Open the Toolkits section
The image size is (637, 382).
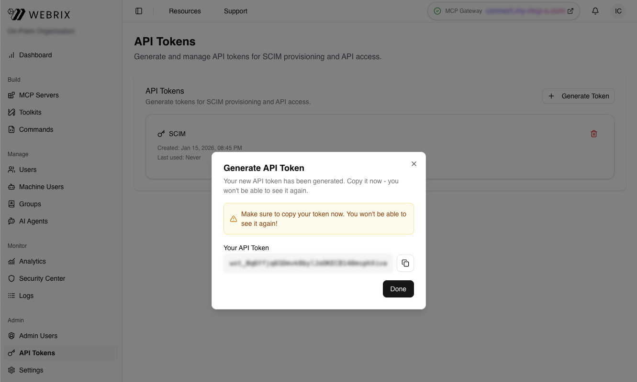[x=30, y=112]
